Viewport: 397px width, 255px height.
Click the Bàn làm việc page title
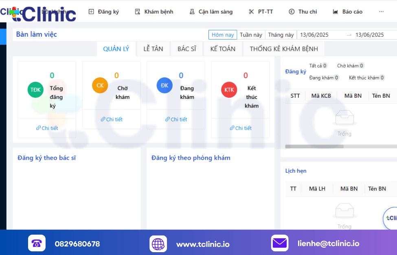pyautogui.click(x=37, y=35)
